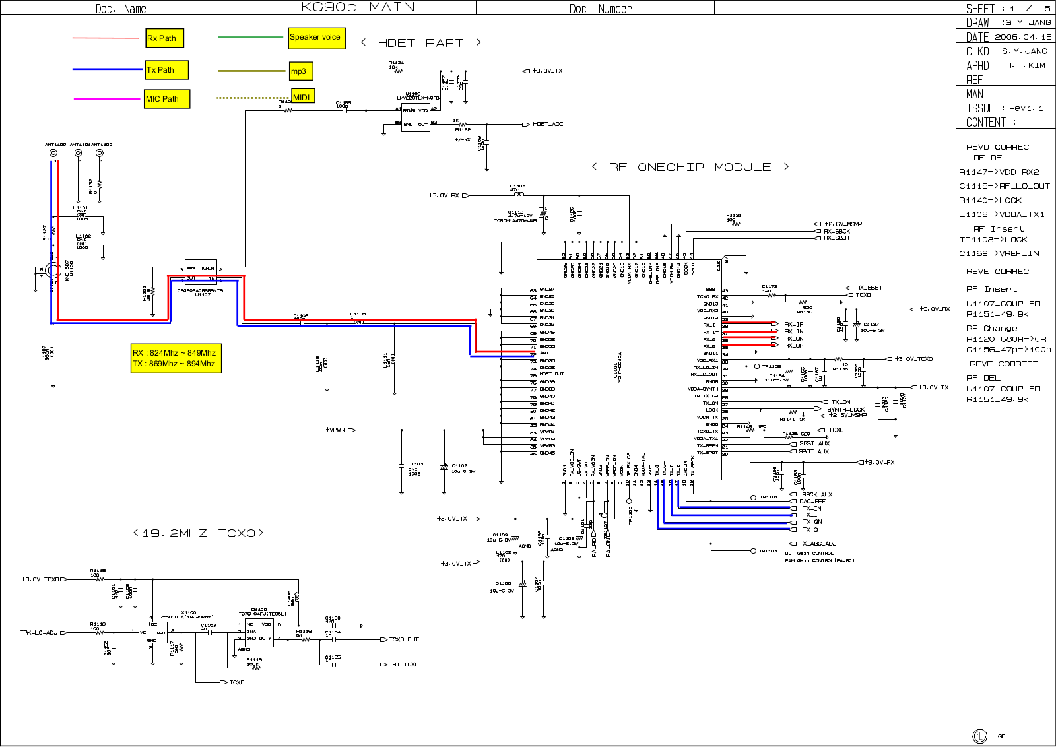This screenshot has height=747, width=1056.
Task: Click the REVE CORRECT revision note
Action: click(x=1000, y=271)
